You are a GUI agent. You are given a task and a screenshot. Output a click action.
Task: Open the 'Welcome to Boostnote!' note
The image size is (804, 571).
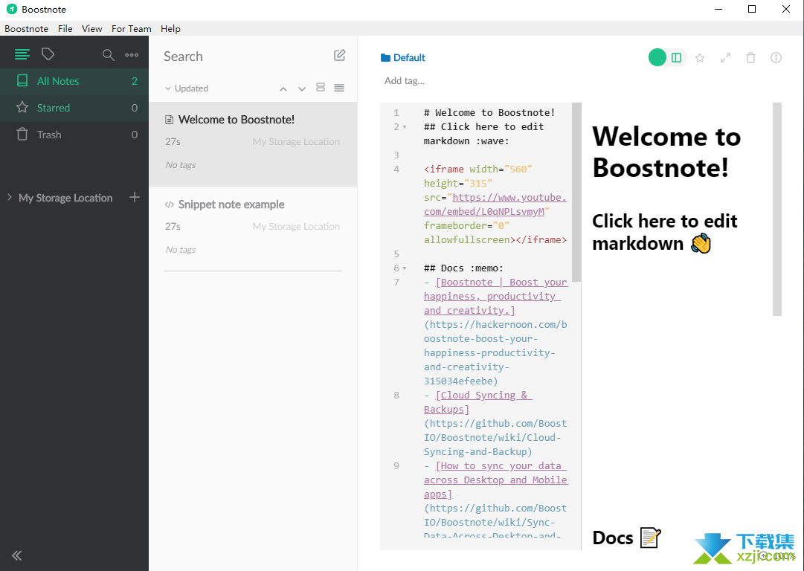point(253,144)
